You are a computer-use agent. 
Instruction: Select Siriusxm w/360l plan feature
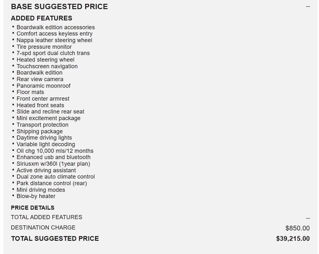point(53,164)
